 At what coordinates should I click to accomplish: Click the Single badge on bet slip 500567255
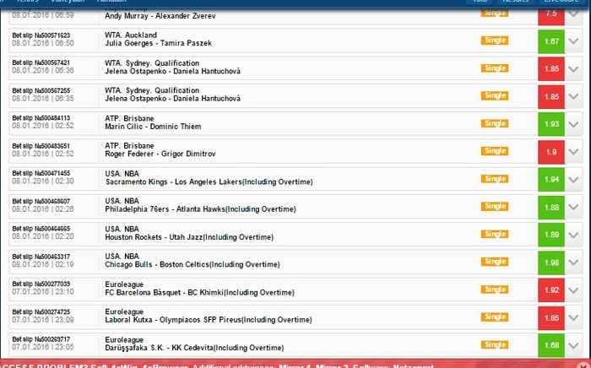click(x=495, y=95)
